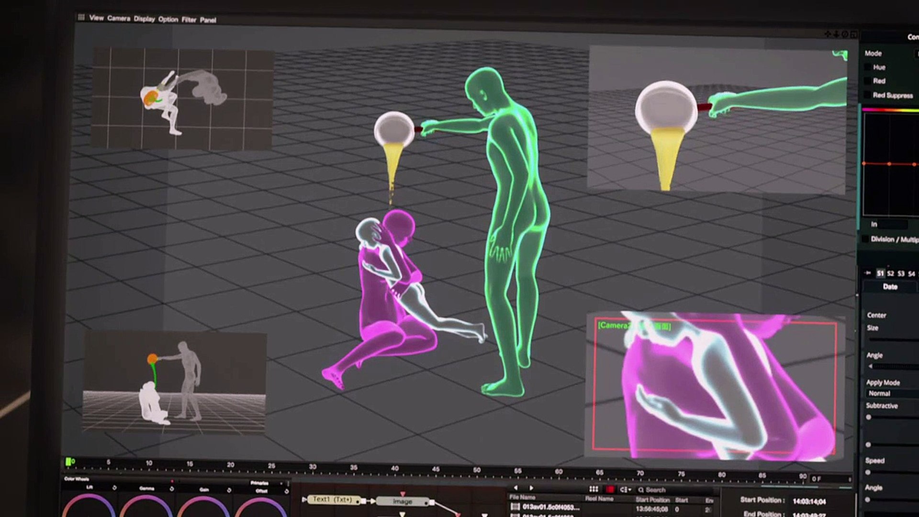This screenshot has width=919, height=517.
Task: Click the circular icon above the viewport
Action: (x=845, y=34)
